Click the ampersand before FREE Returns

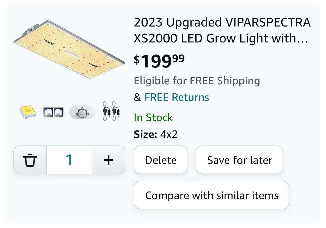coord(137,97)
